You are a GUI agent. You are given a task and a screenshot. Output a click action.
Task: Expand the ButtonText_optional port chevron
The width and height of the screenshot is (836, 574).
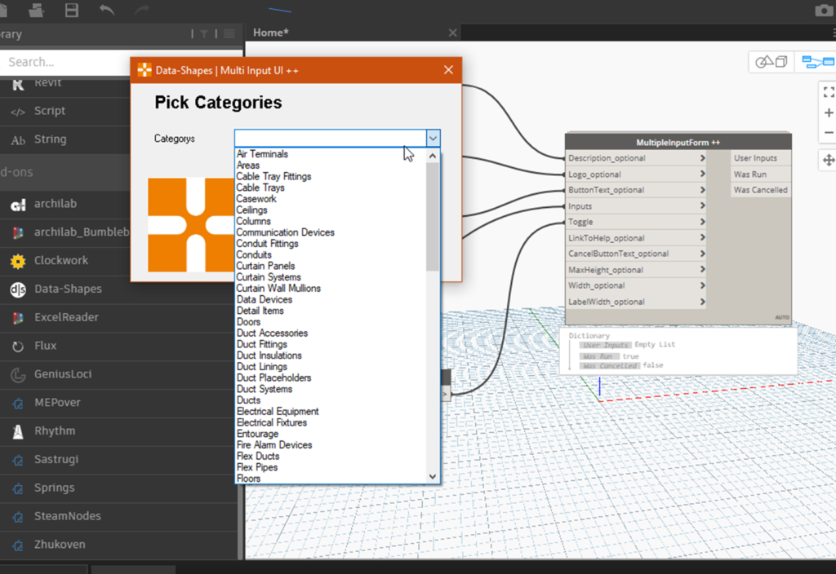(x=703, y=190)
